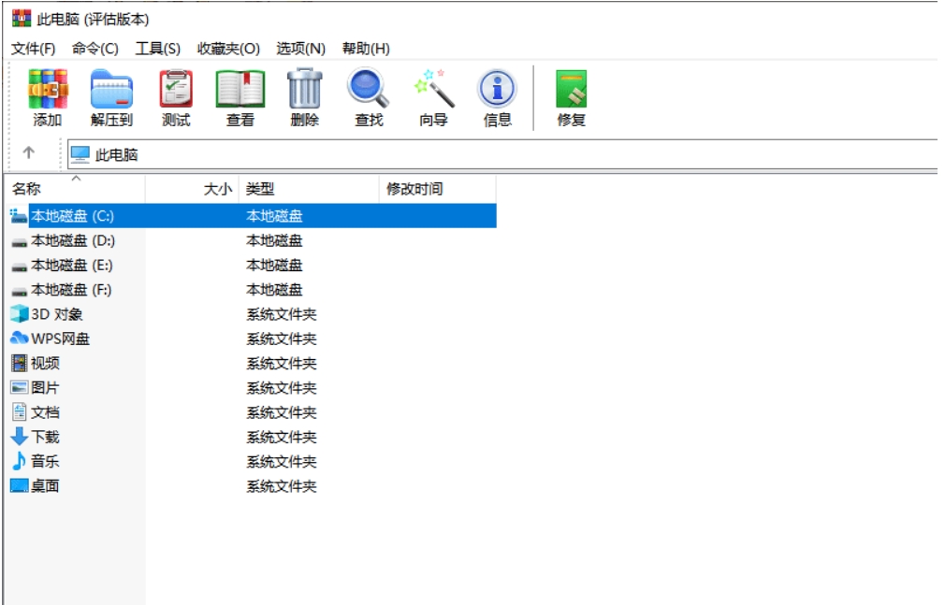The image size is (945, 605).
Task: Open the 选项(N) menu
Action: pos(300,49)
